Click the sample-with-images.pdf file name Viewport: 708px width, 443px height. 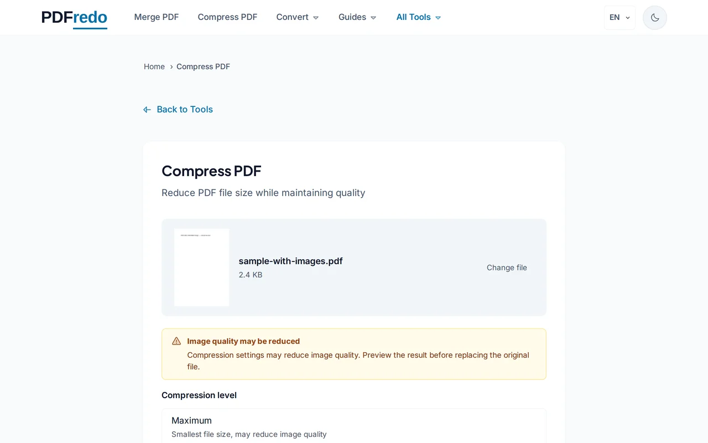point(290,261)
